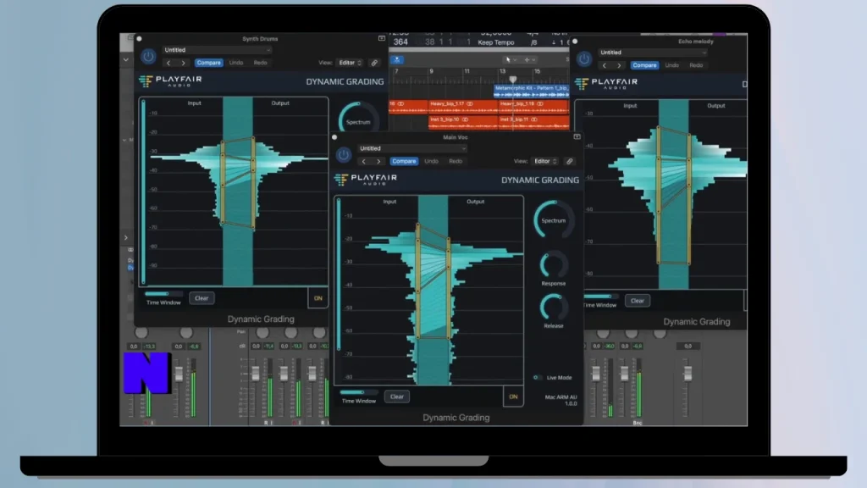Viewport: 867px width, 488px height.
Task: Click the pan knob above the -11,4 level
Action: pyautogui.click(x=262, y=332)
